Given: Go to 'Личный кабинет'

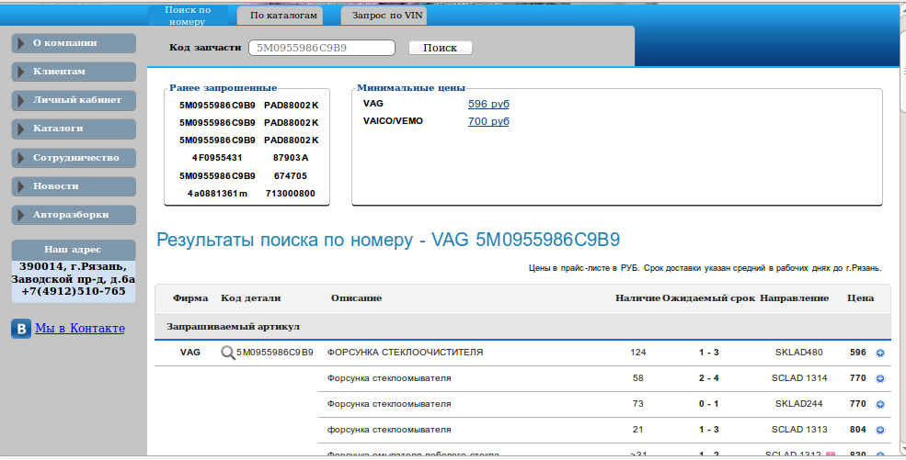Looking at the screenshot, I should pyautogui.click(x=74, y=100).
